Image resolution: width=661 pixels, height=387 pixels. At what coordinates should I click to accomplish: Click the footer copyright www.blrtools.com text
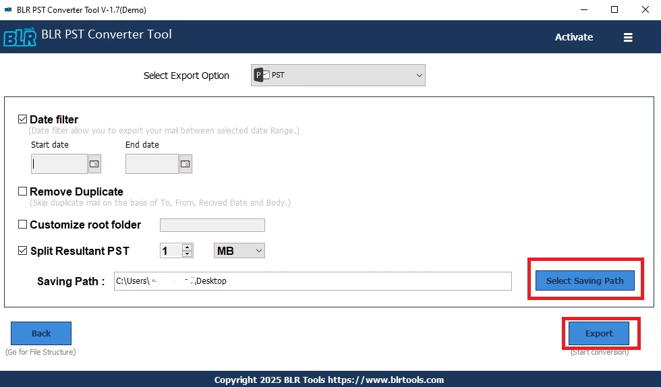point(329,380)
